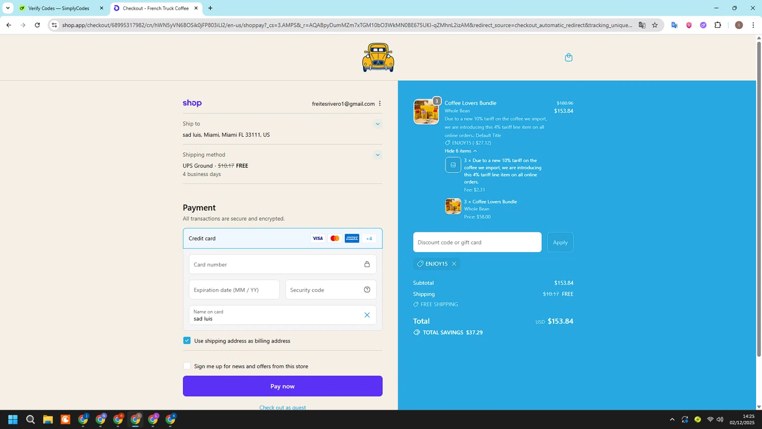Focus the Security code field
This screenshot has width=762, height=429.
click(331, 290)
